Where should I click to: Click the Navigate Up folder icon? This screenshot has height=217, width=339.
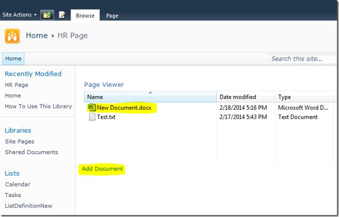pos(47,15)
